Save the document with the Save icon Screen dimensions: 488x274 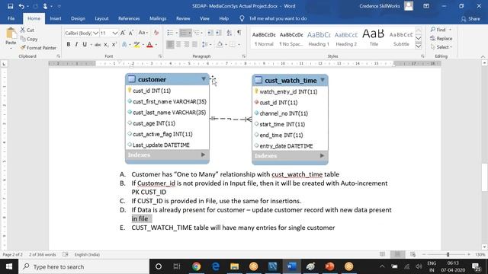click(10, 6)
